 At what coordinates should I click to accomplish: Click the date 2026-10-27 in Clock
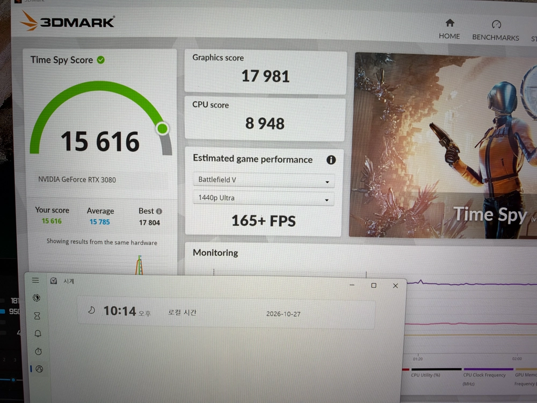click(283, 314)
